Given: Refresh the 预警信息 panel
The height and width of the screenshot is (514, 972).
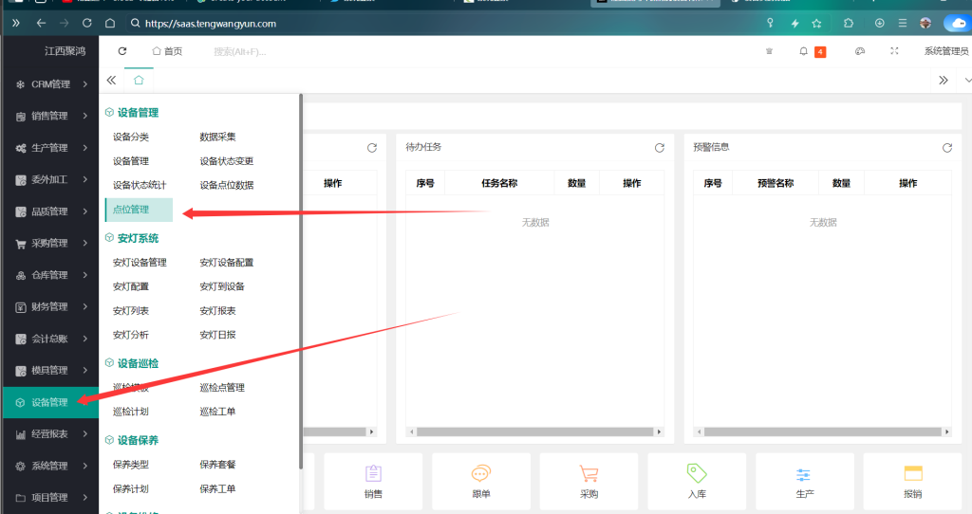Looking at the screenshot, I should [946, 148].
